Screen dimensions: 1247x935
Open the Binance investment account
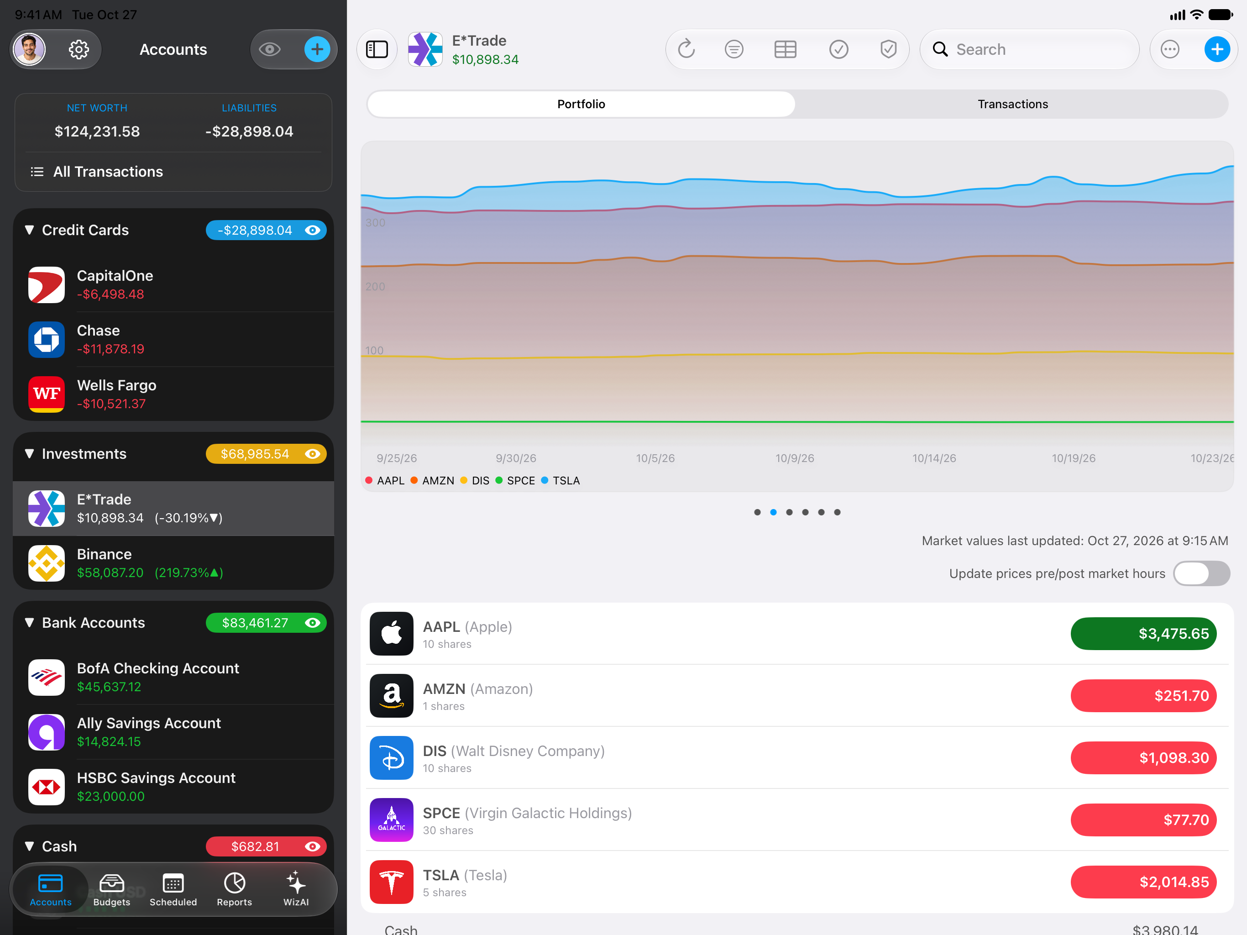(173, 563)
